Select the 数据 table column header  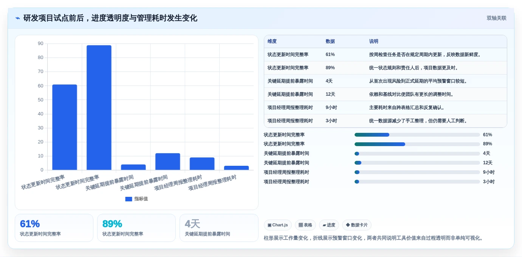[x=330, y=42]
